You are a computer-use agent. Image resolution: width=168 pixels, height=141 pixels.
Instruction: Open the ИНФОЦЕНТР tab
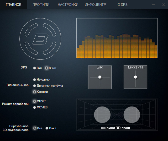pyautogui.click(x=95, y=4)
